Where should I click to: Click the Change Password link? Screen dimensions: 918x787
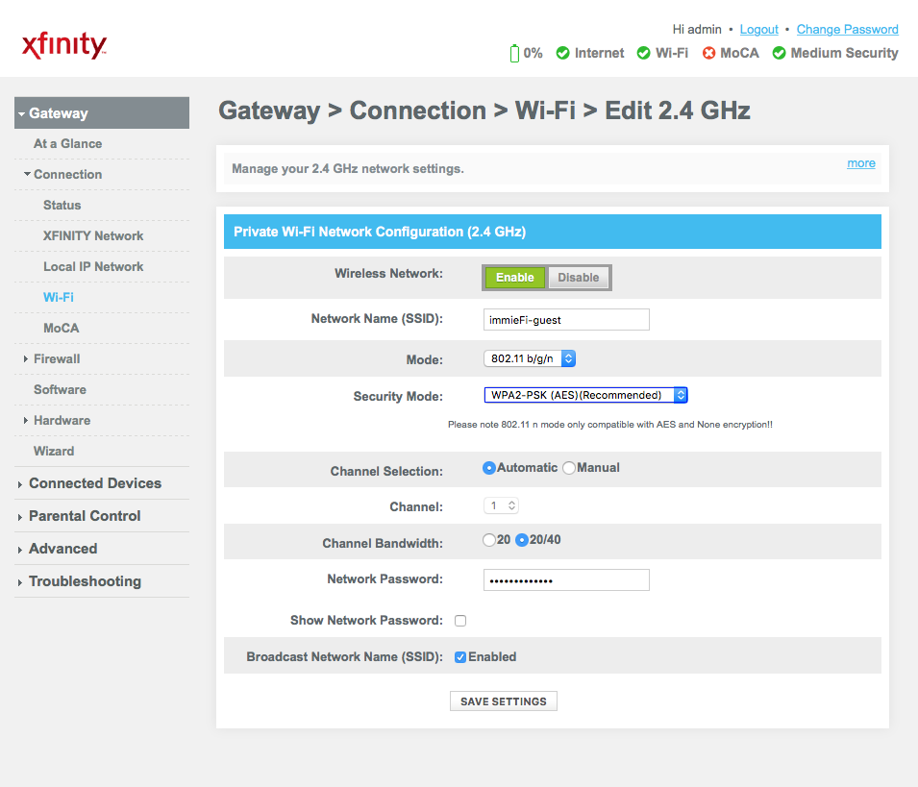pyautogui.click(x=847, y=30)
